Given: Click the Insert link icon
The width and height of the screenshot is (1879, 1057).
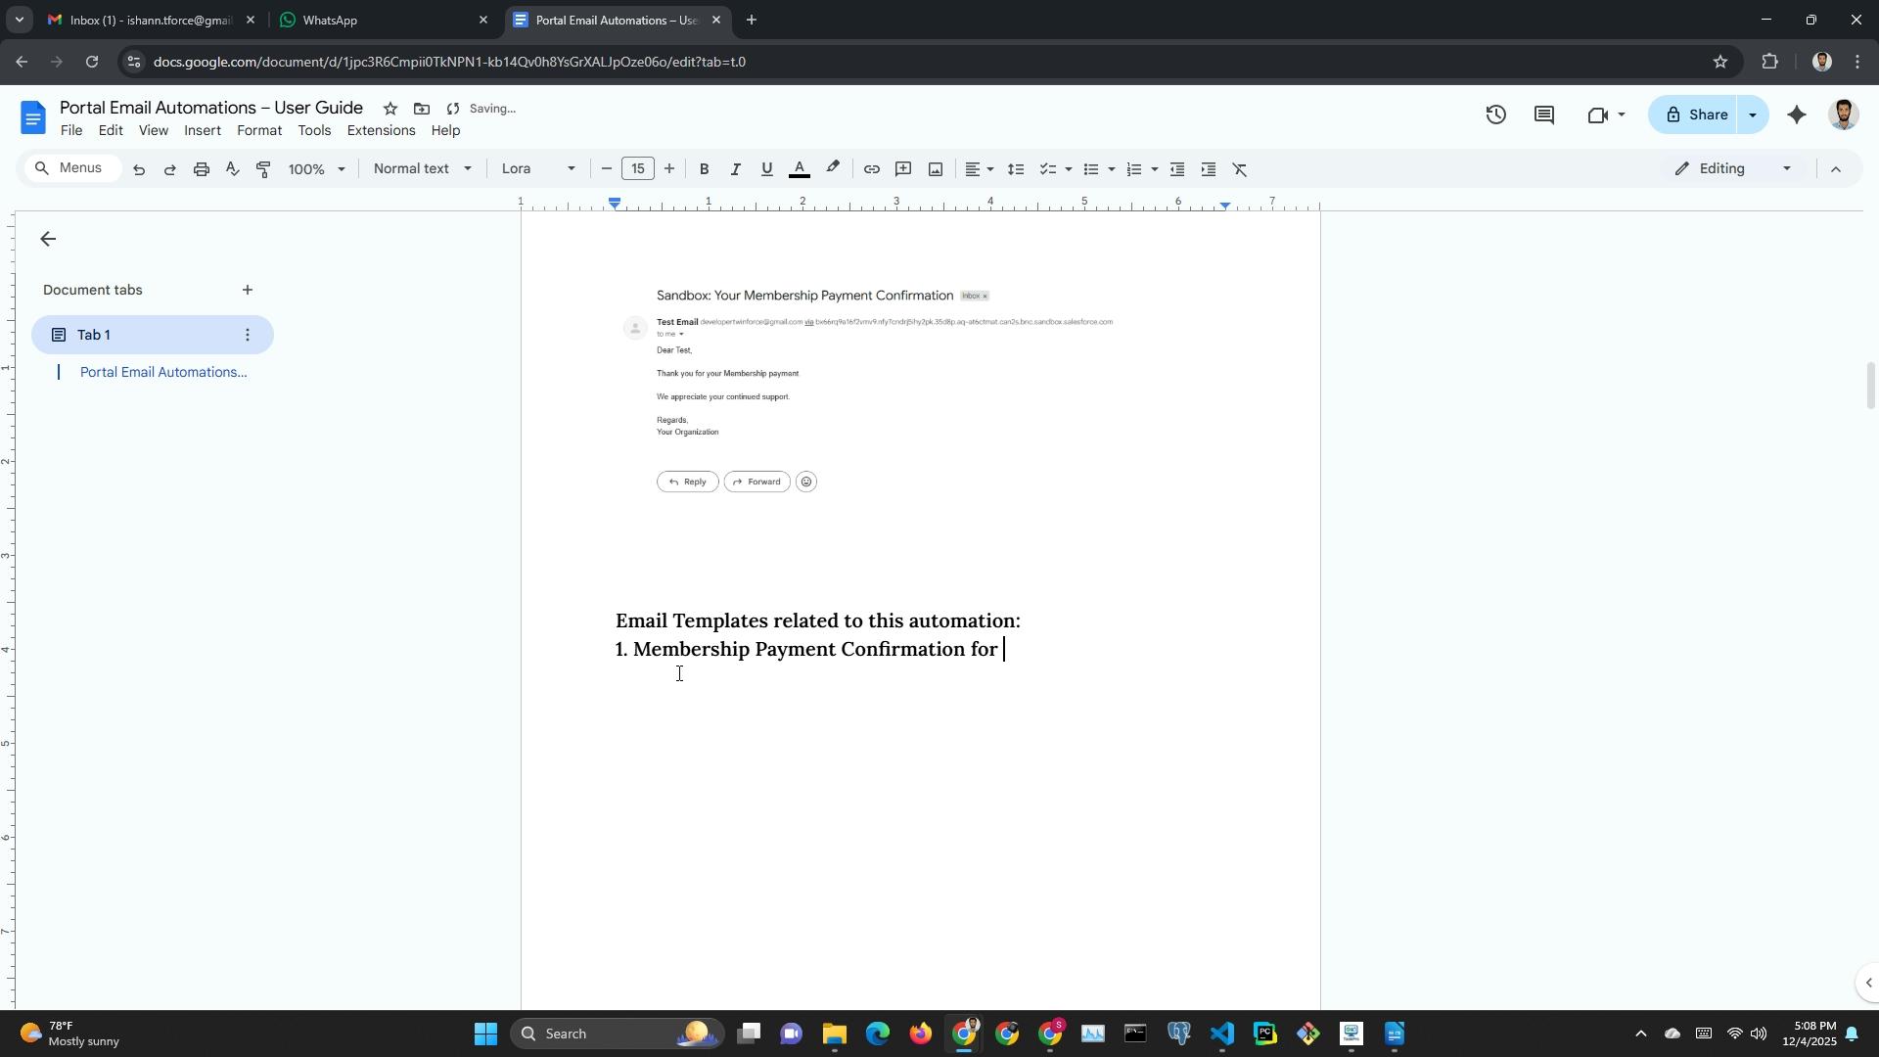Looking at the screenshot, I should (x=871, y=169).
